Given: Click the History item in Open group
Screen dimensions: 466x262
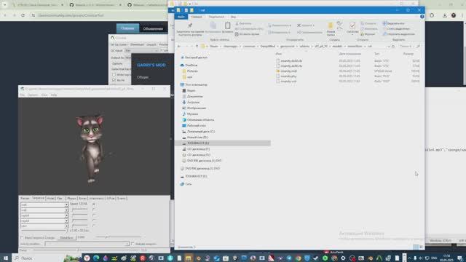Looking at the screenshot, I should tap(368, 34).
